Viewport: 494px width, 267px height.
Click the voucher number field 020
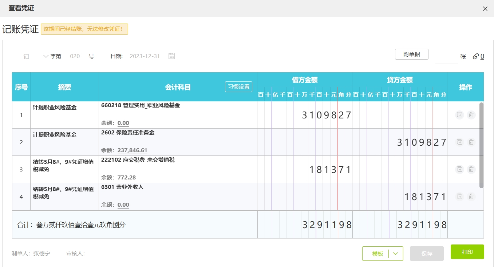(75, 56)
